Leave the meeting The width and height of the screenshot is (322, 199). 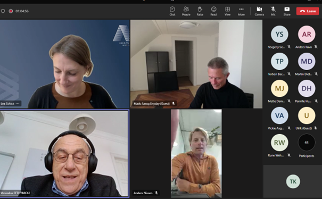point(308,11)
